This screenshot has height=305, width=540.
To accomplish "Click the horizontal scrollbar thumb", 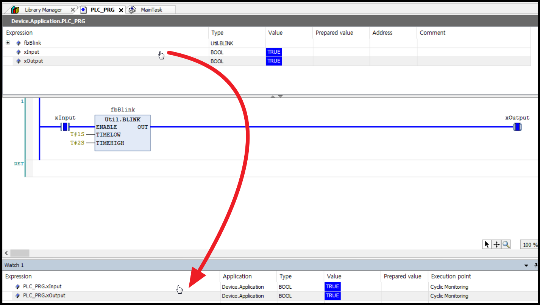I will [20, 253].
